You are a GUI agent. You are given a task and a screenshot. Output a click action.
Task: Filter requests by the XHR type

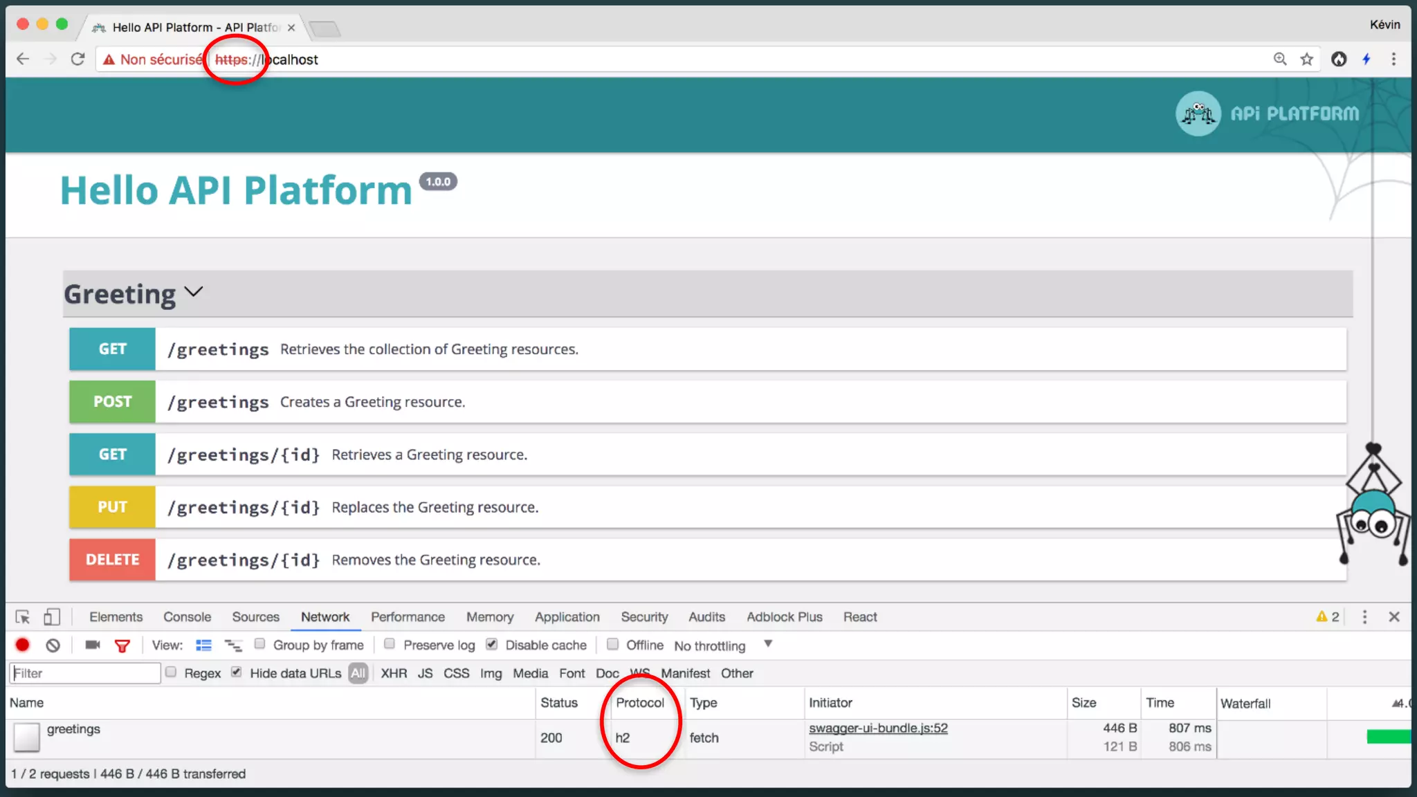393,673
